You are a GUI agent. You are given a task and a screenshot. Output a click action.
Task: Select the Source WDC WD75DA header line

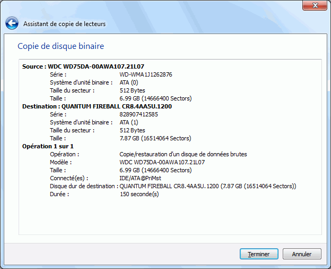(83, 66)
